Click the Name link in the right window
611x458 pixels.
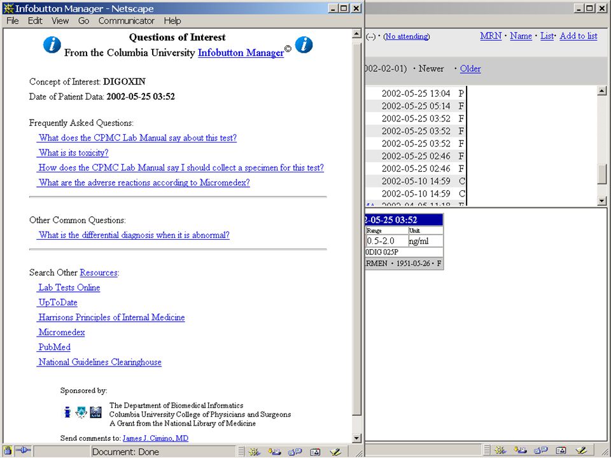[521, 36]
